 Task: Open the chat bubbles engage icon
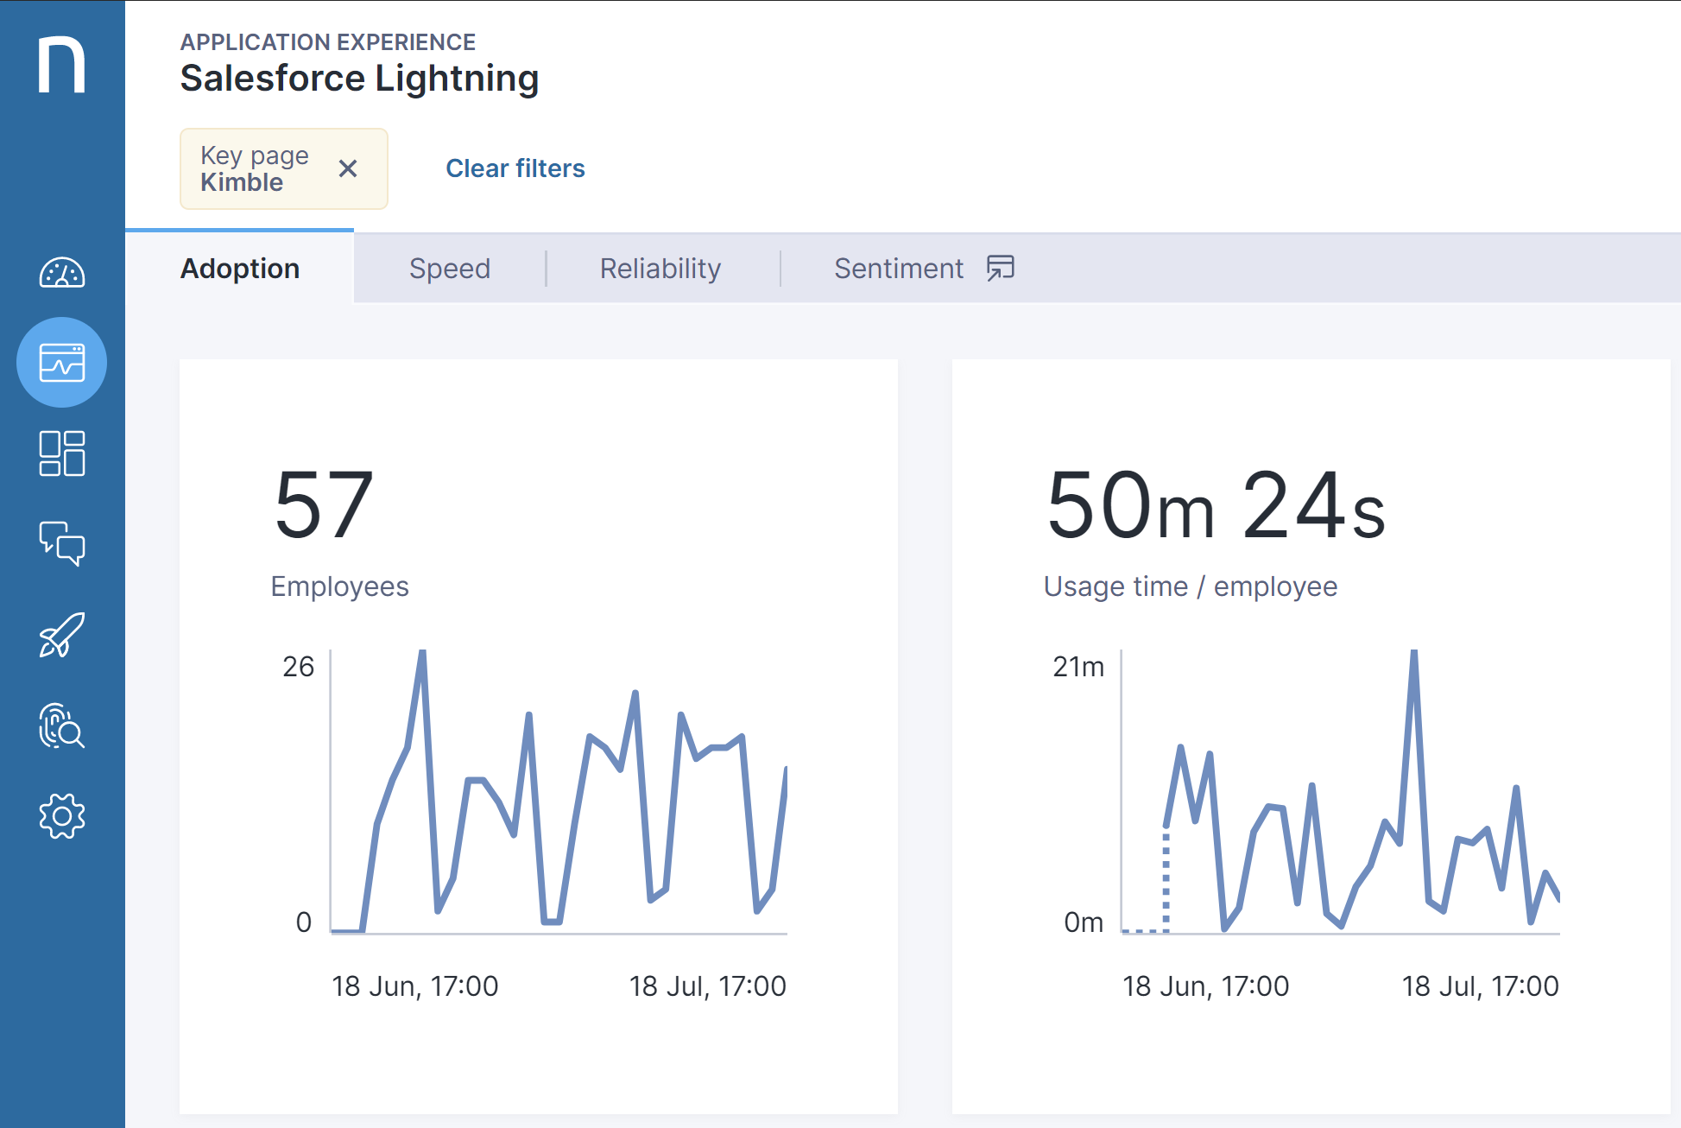click(61, 544)
